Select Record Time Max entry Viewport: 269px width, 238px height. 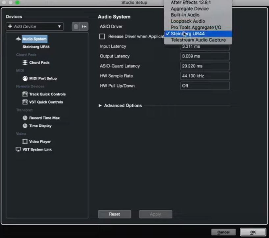pos(44,118)
